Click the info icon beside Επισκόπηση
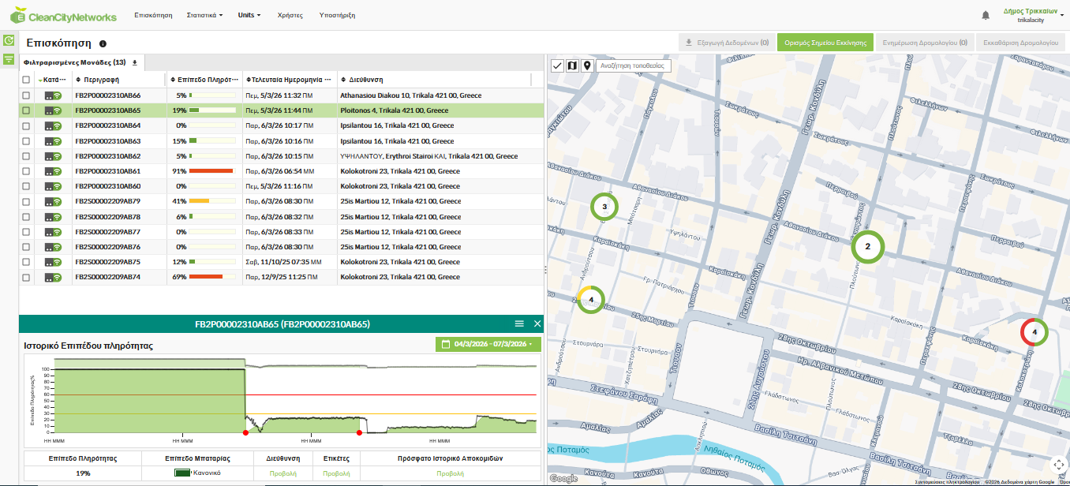 click(103, 44)
